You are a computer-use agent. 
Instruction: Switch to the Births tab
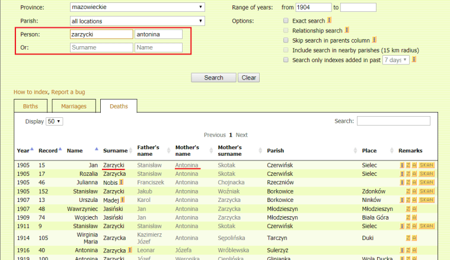33,107
